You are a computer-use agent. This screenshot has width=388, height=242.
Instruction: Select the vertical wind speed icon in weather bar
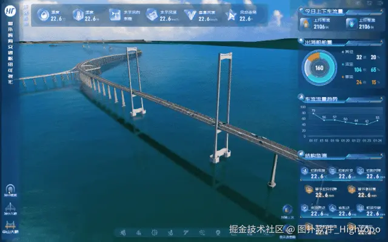point(190,15)
